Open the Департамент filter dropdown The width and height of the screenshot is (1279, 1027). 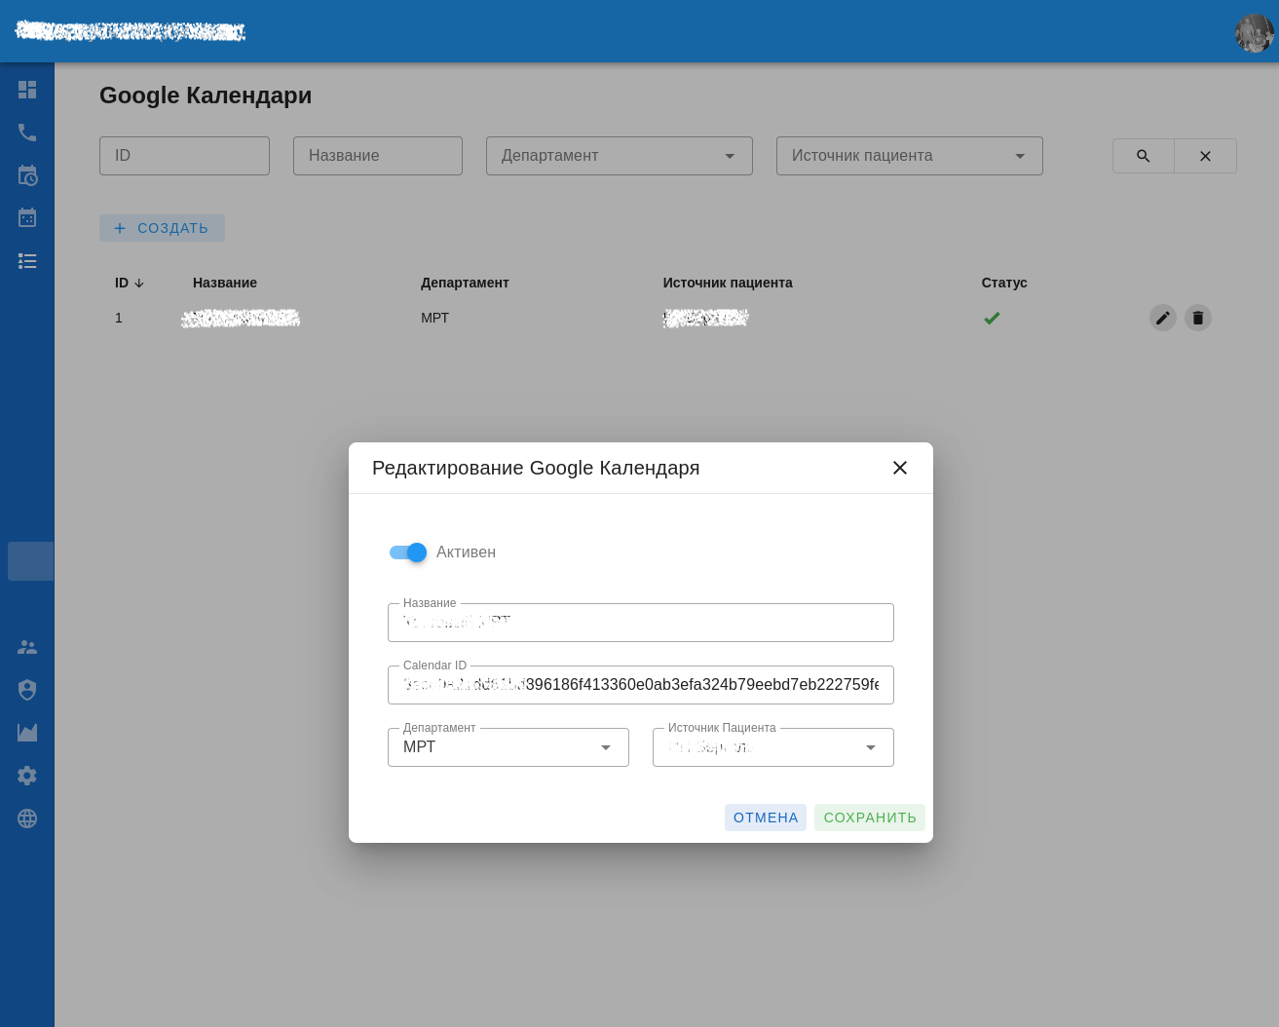[x=620, y=156]
